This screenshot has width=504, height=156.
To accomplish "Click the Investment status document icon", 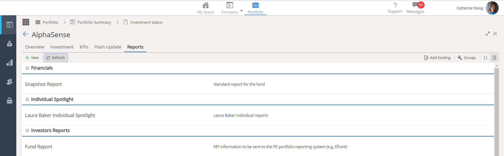I will pyautogui.click(x=126, y=22).
